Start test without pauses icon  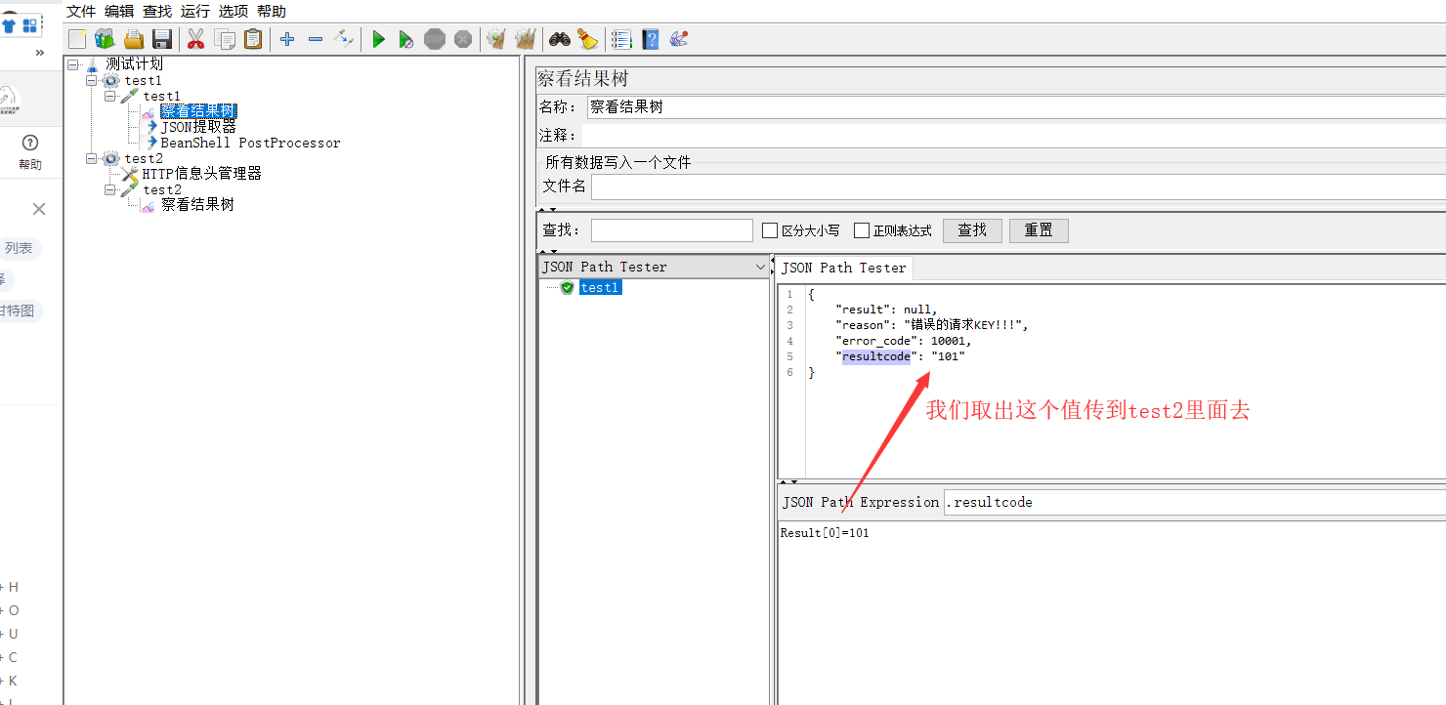coord(406,39)
